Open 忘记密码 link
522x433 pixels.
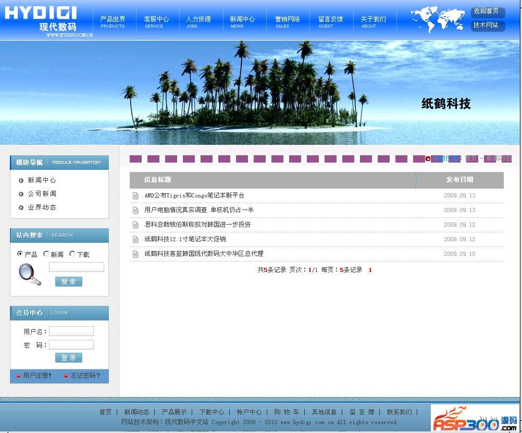click(x=85, y=376)
